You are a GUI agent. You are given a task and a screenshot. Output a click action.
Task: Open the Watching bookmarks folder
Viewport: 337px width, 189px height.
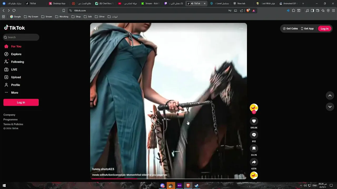pyautogui.click(x=62, y=17)
